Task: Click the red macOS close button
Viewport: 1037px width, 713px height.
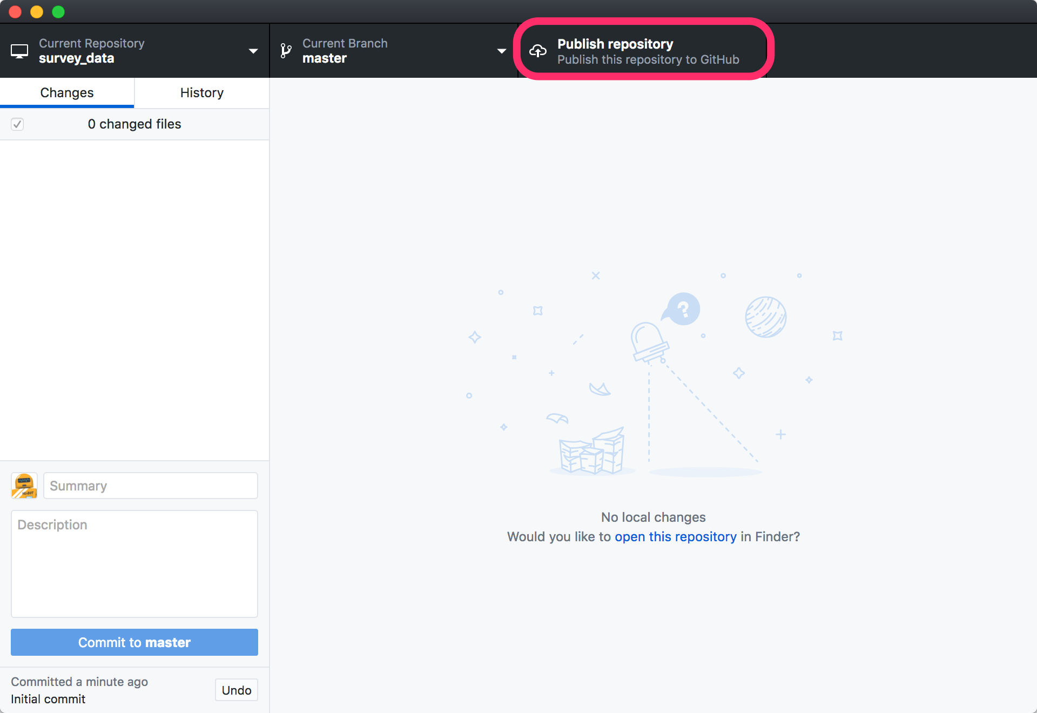Action: click(x=15, y=12)
